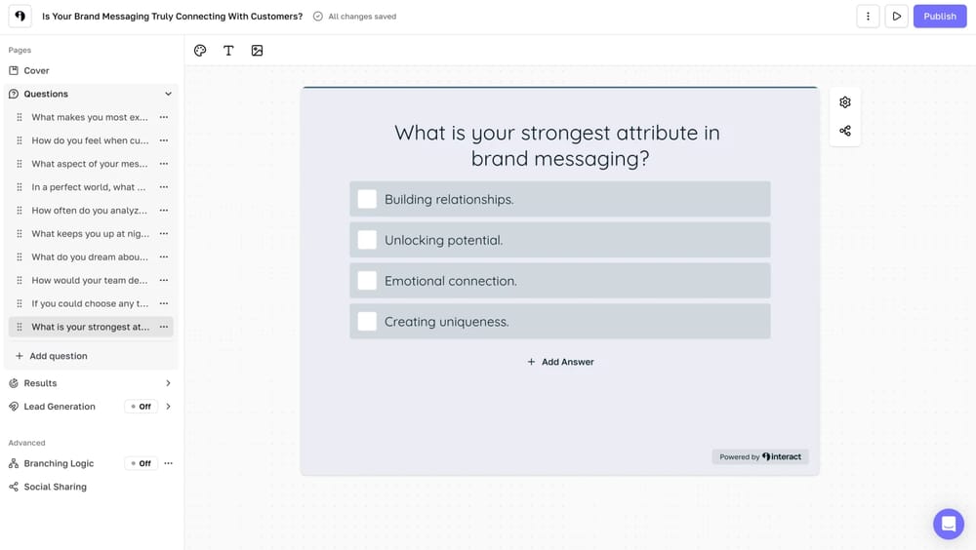Viewport: 976px width, 550px height.
Task: Open options for 'What is your strongest at...' question
Action: (x=164, y=327)
